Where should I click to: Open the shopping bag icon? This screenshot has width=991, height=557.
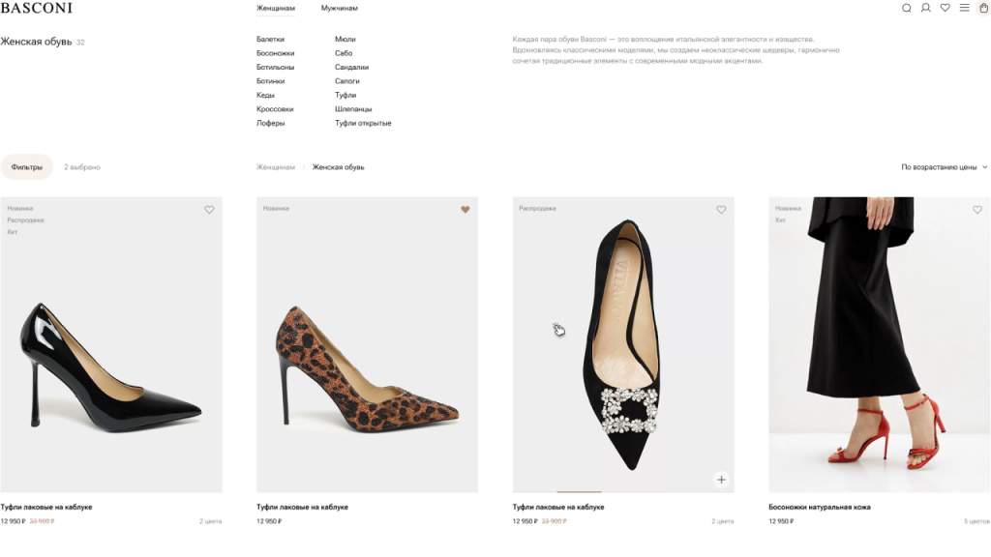click(x=983, y=8)
